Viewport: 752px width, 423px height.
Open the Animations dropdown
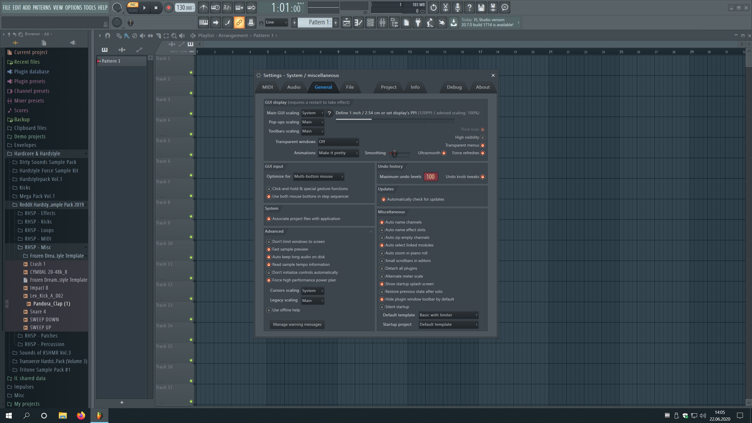tap(338, 153)
